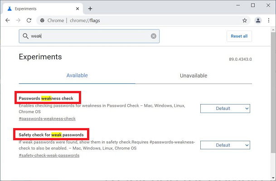Click the version number 89.0.4343.0
The height and width of the screenshot is (181, 276).
(x=240, y=59)
